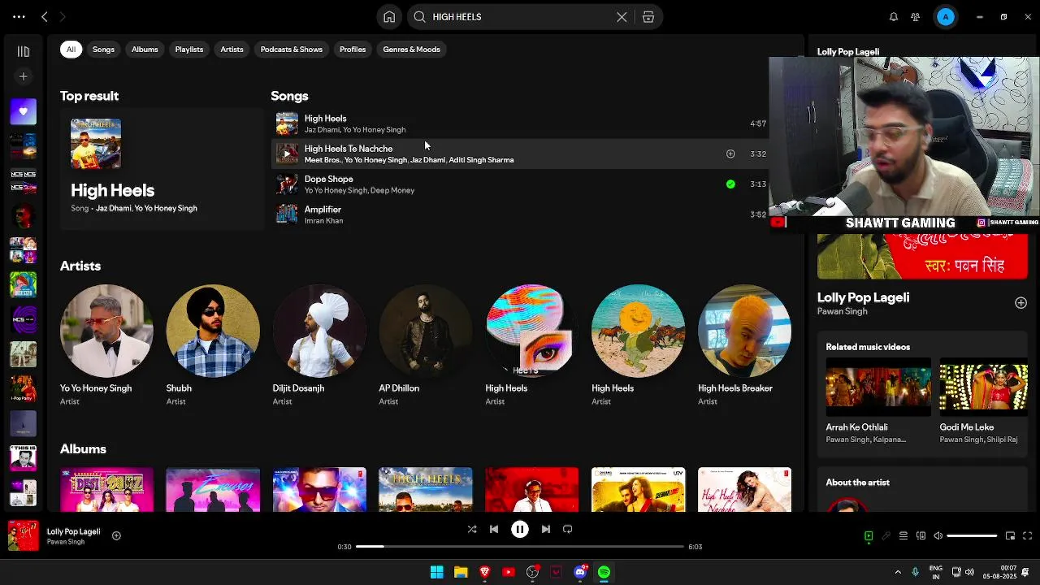Image resolution: width=1040 pixels, height=585 pixels.
Task: Open Windows Start menu
Action: coord(437,572)
